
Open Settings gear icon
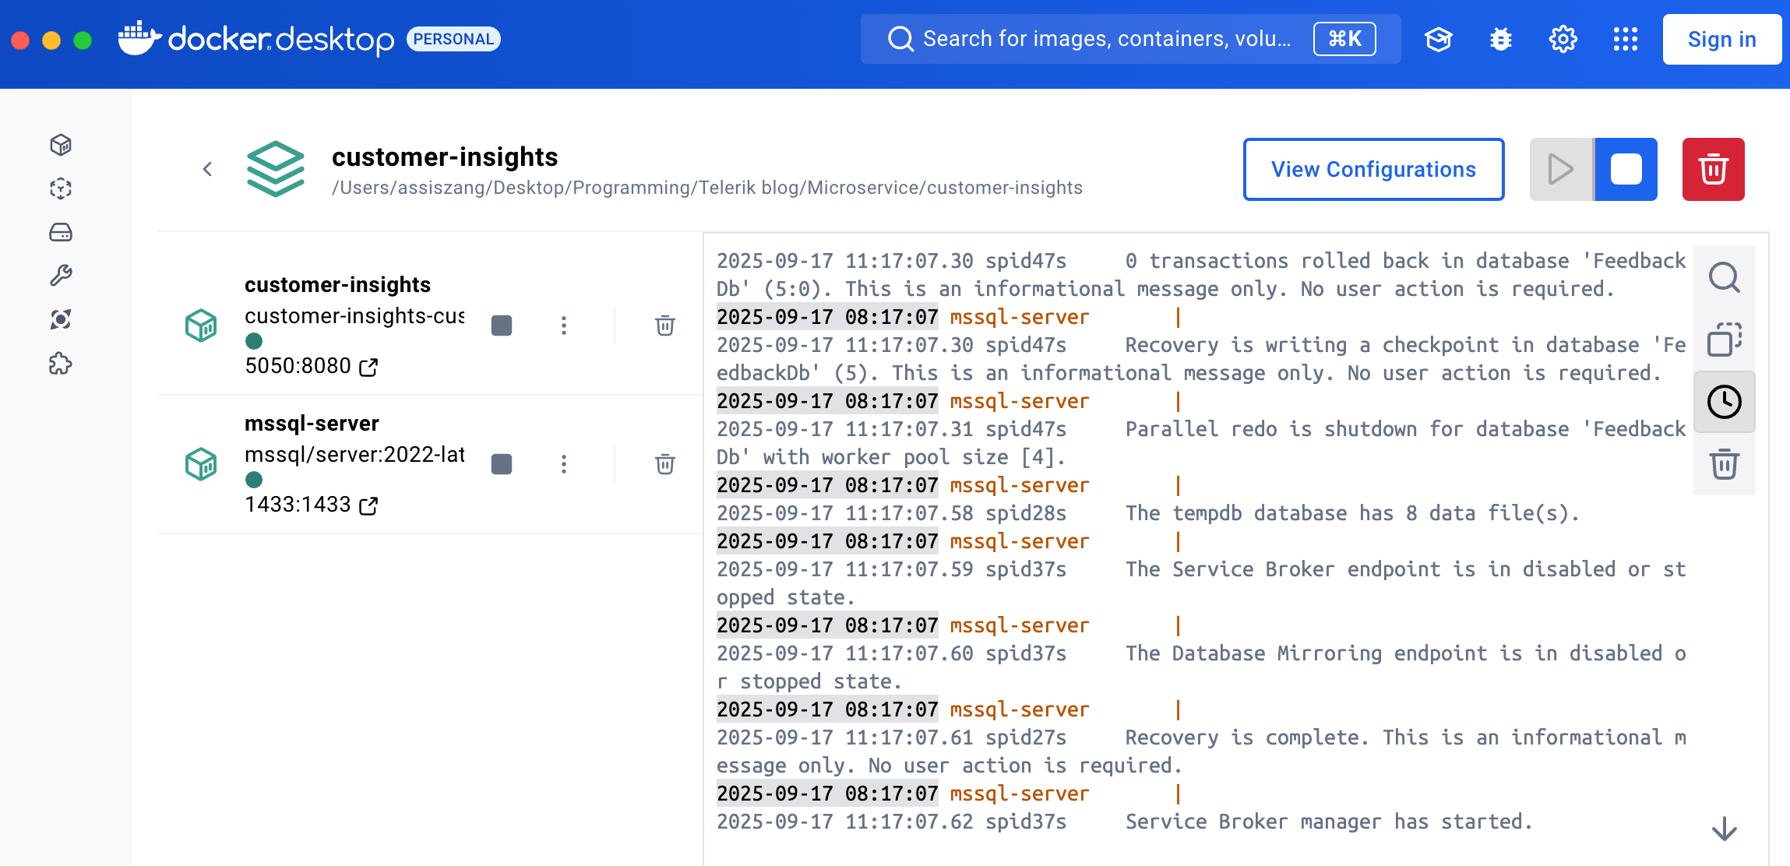pos(1563,39)
